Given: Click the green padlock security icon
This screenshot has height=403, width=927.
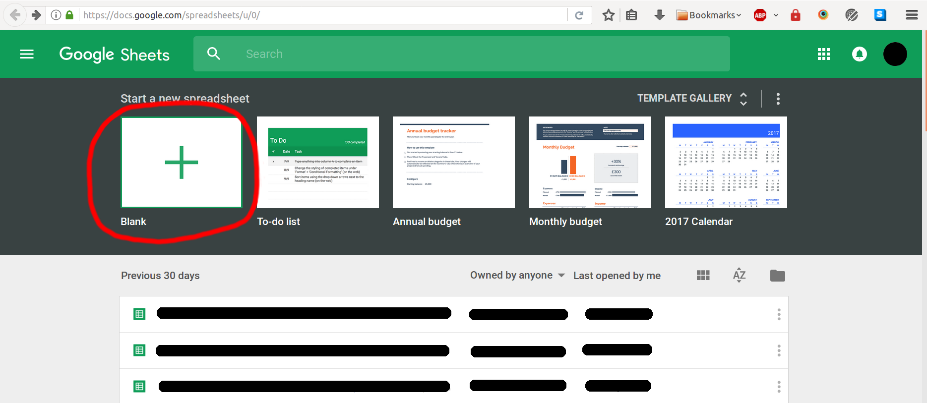Looking at the screenshot, I should click(70, 15).
